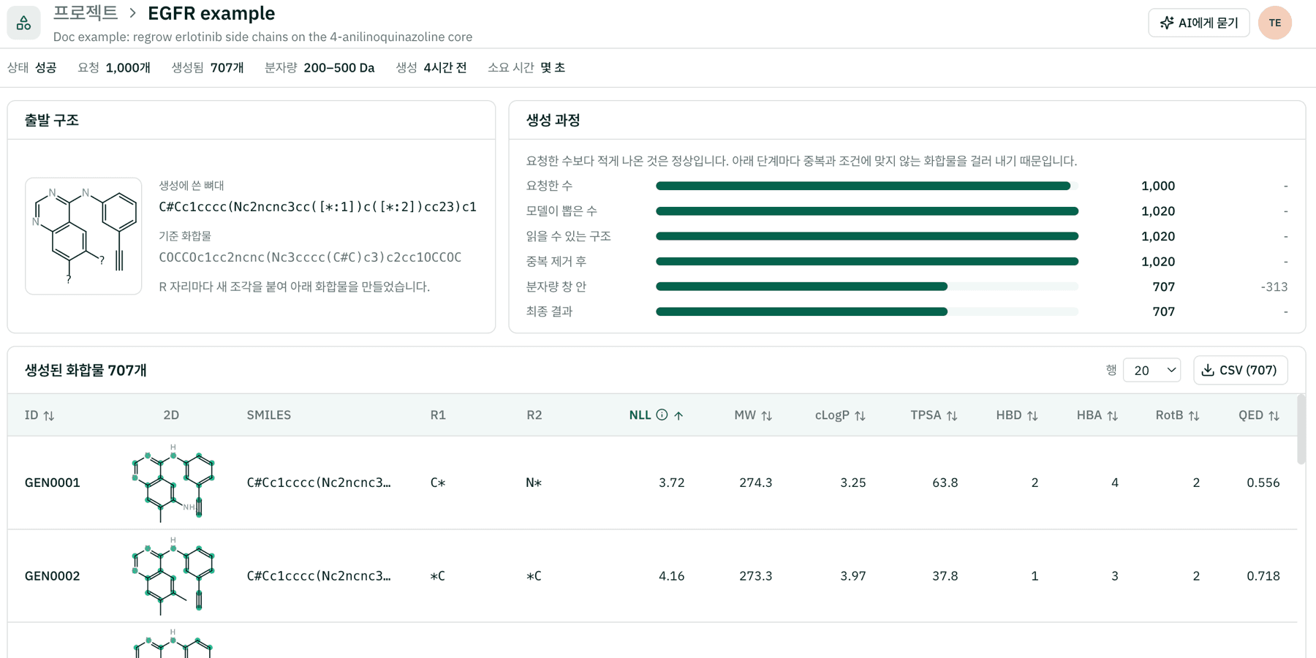Click the GEN0002 SMILES string
The width and height of the screenshot is (1316, 658).
click(319, 576)
